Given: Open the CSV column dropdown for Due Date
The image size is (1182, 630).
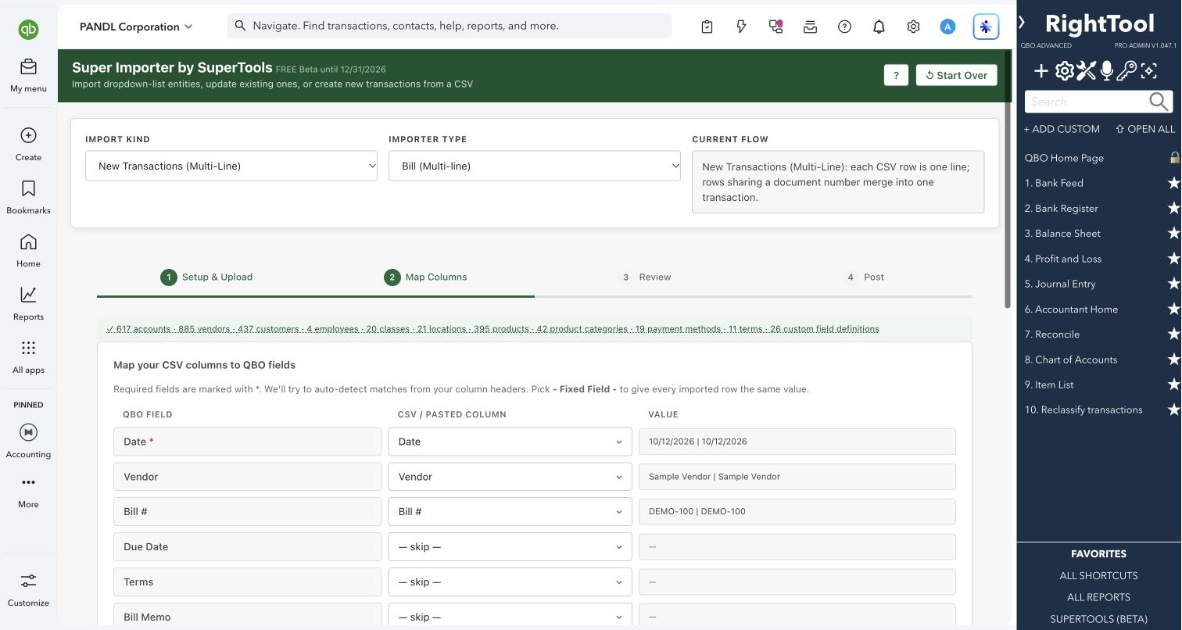Looking at the screenshot, I should pos(510,547).
